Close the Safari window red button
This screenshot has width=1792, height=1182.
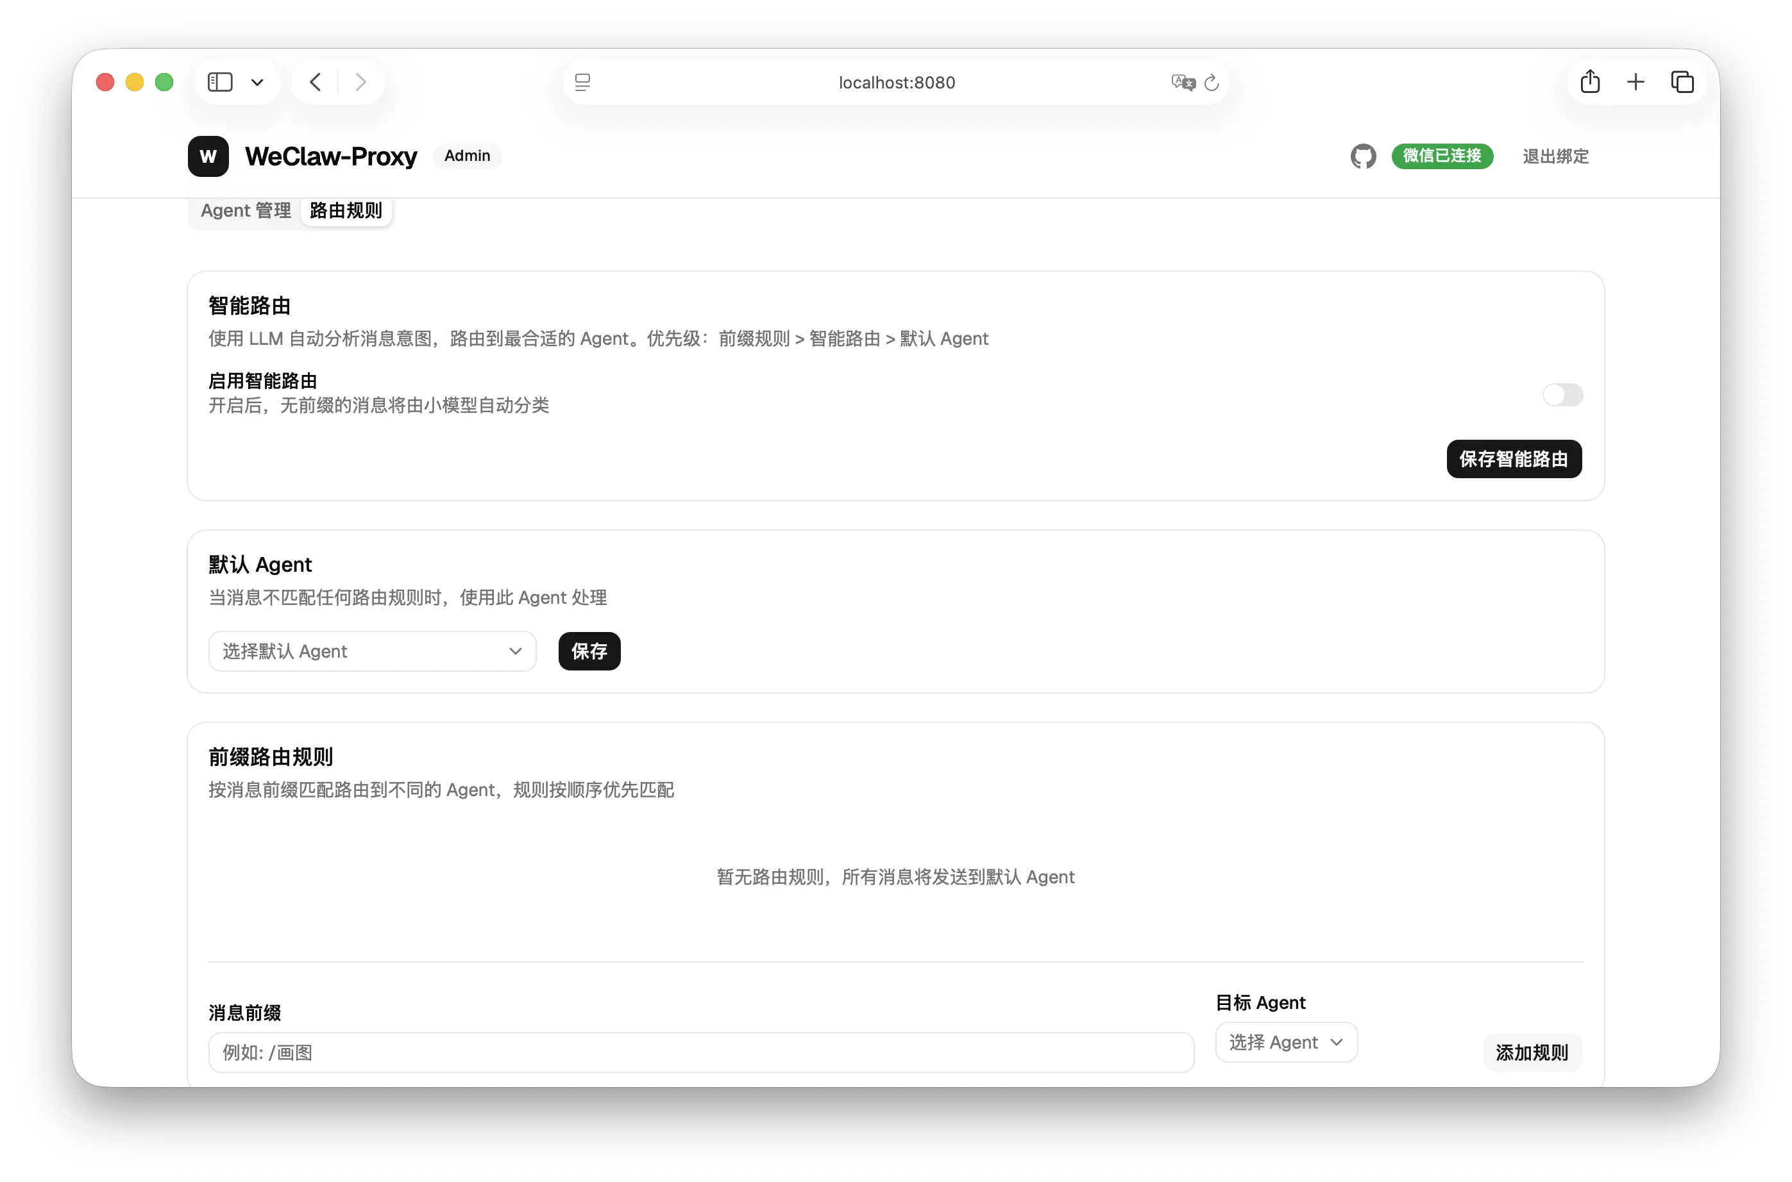105,81
